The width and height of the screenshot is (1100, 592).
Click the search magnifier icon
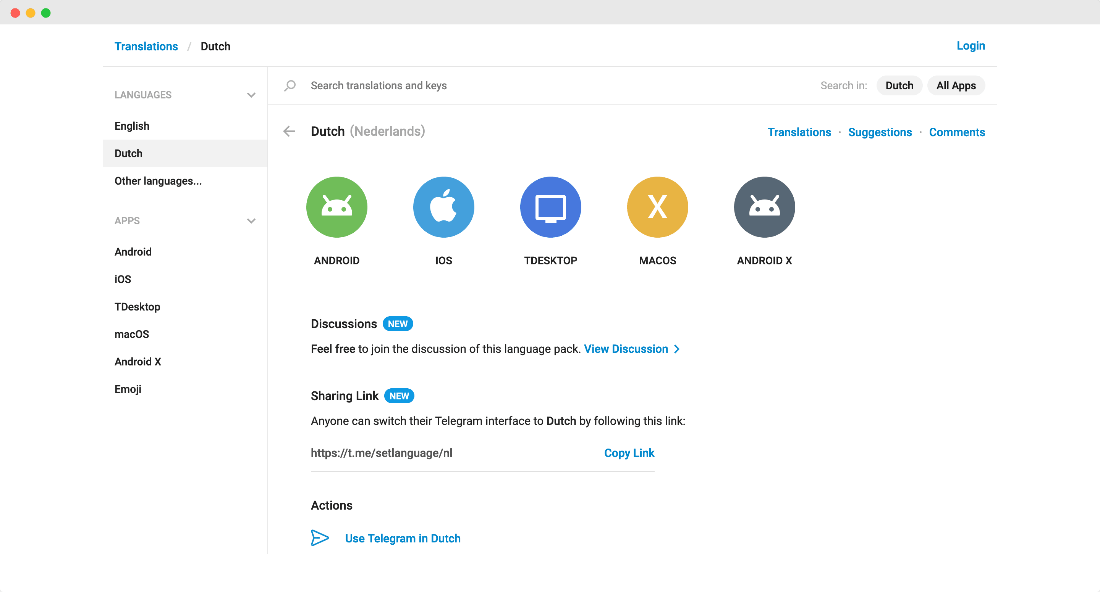(x=290, y=86)
